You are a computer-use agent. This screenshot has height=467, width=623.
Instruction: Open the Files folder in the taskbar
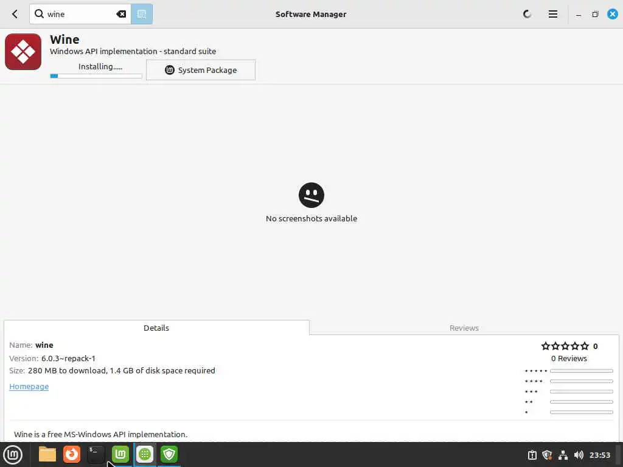click(x=47, y=454)
